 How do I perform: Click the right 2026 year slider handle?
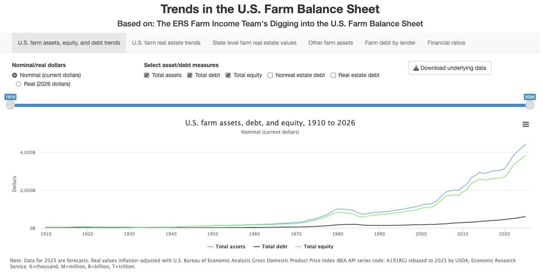tap(530, 105)
